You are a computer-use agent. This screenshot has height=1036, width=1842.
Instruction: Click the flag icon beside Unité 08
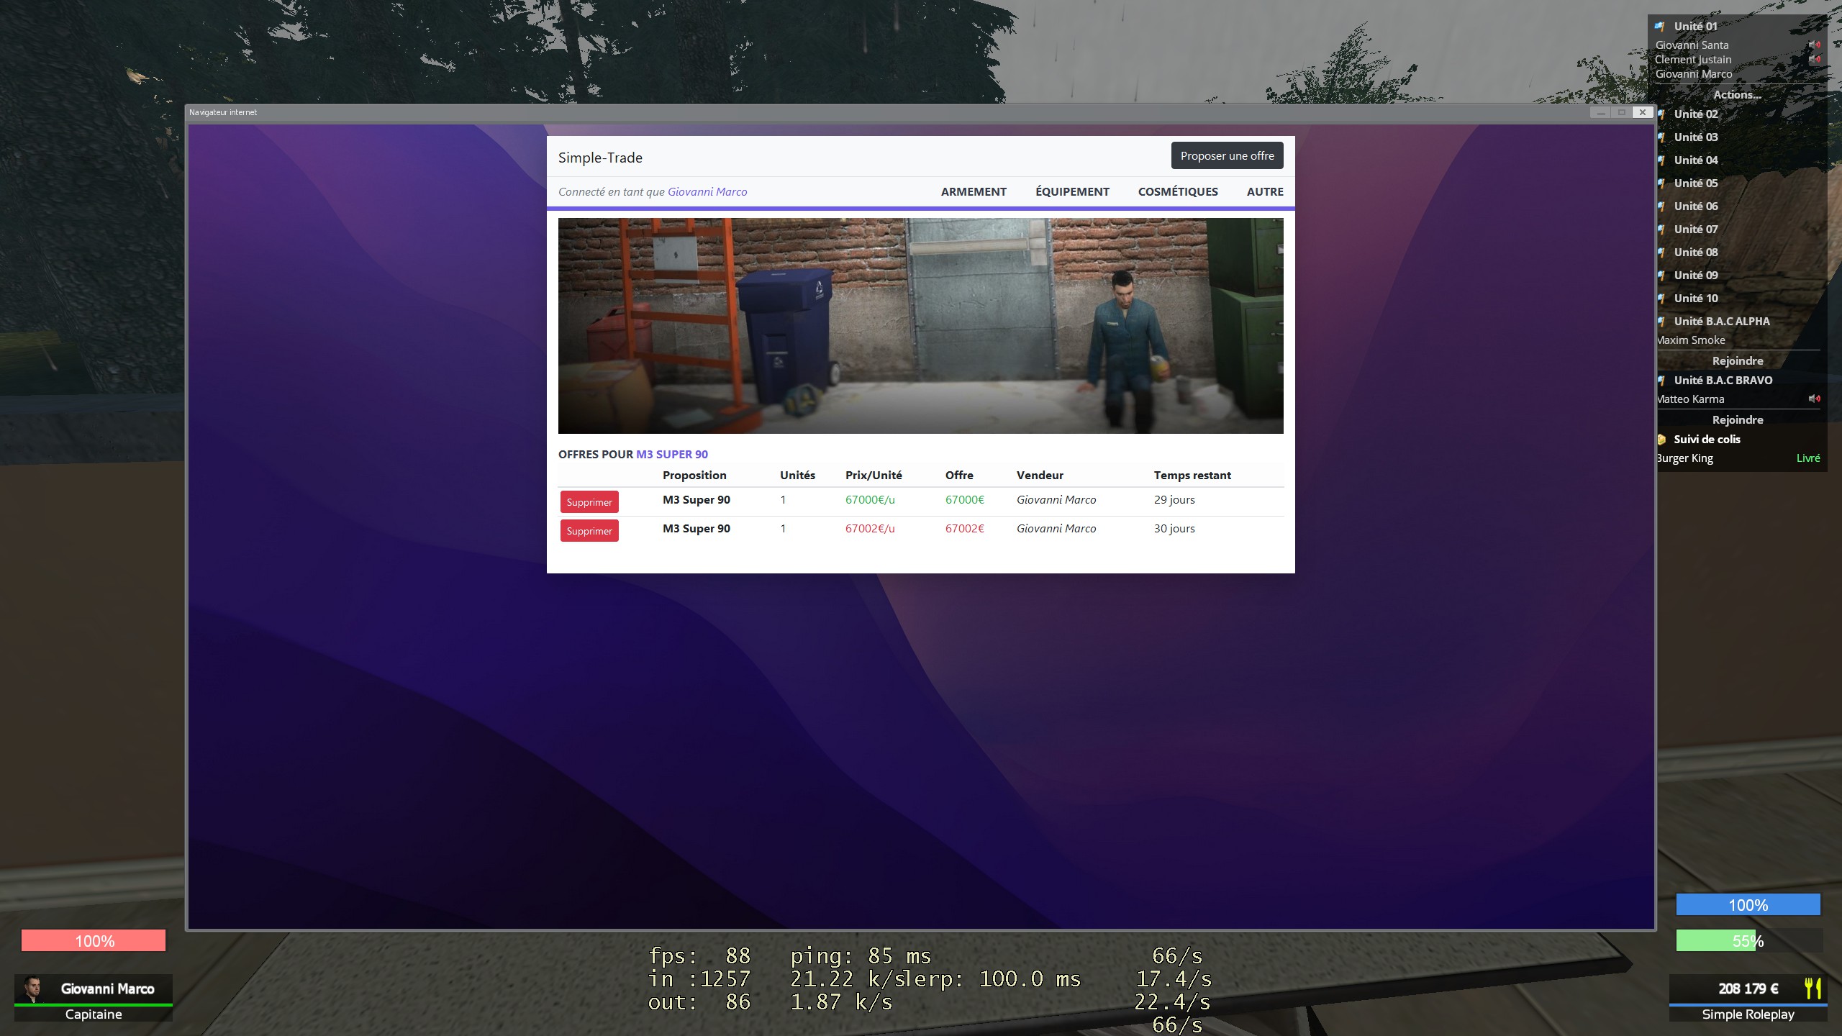click(x=1661, y=253)
